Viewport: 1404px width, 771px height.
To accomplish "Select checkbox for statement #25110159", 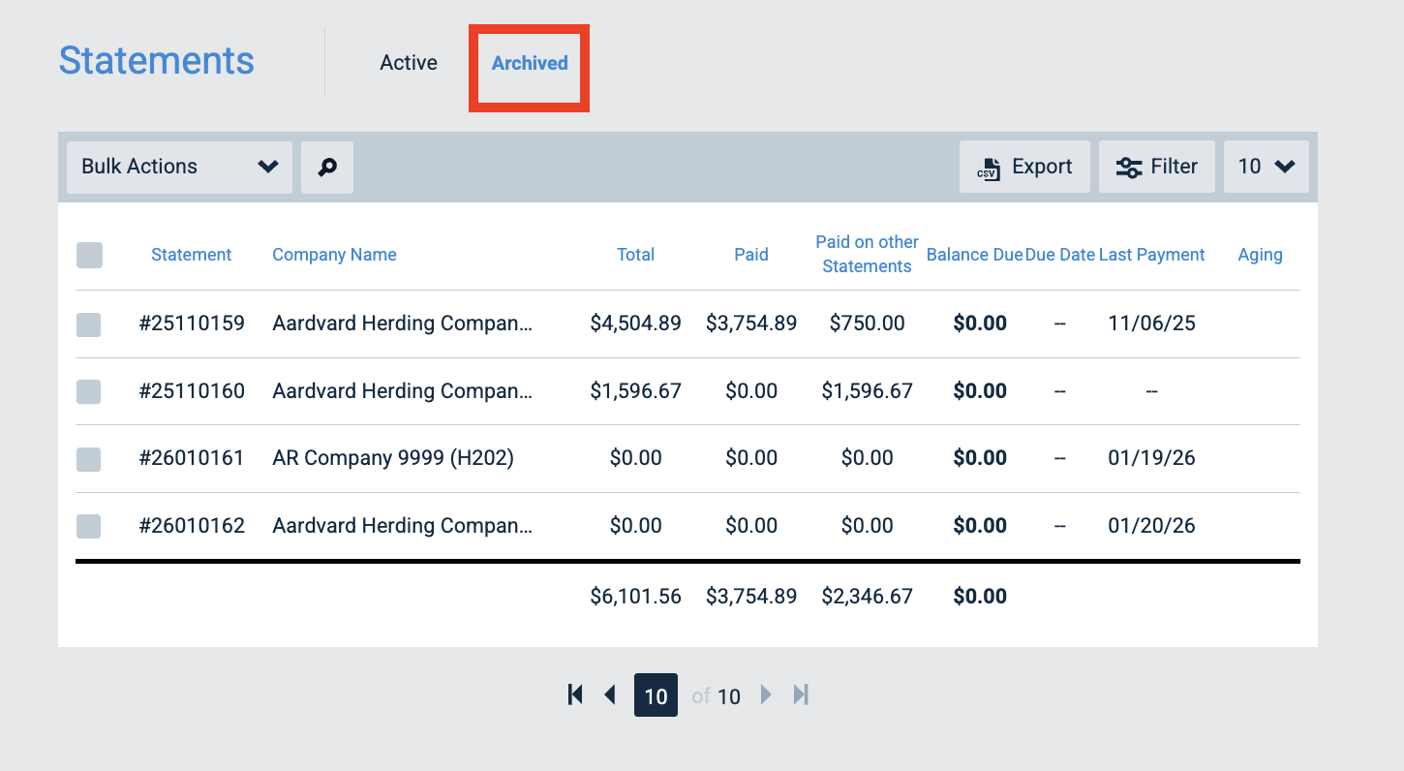I will (x=89, y=324).
